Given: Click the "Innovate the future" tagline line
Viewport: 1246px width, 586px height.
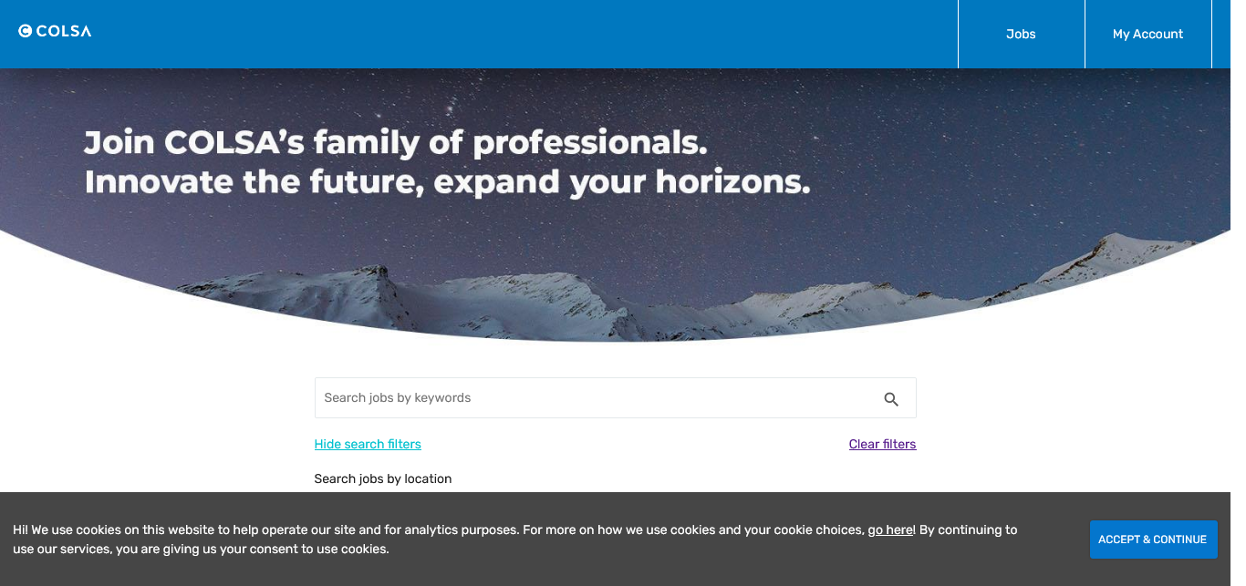Looking at the screenshot, I should pos(447,182).
